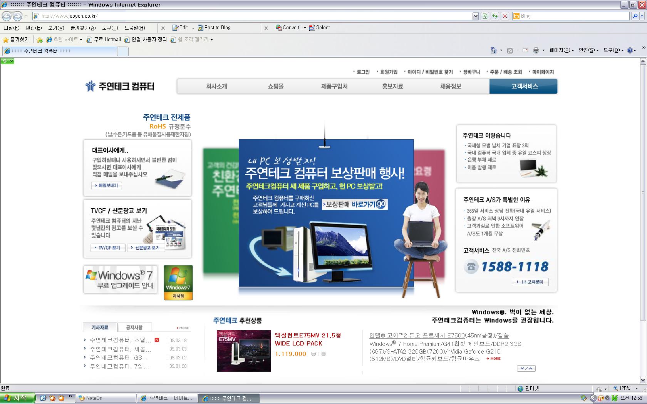Click the 주연테크 컴퓨터 site logo
The height and width of the screenshot is (404, 647).
[x=120, y=86]
